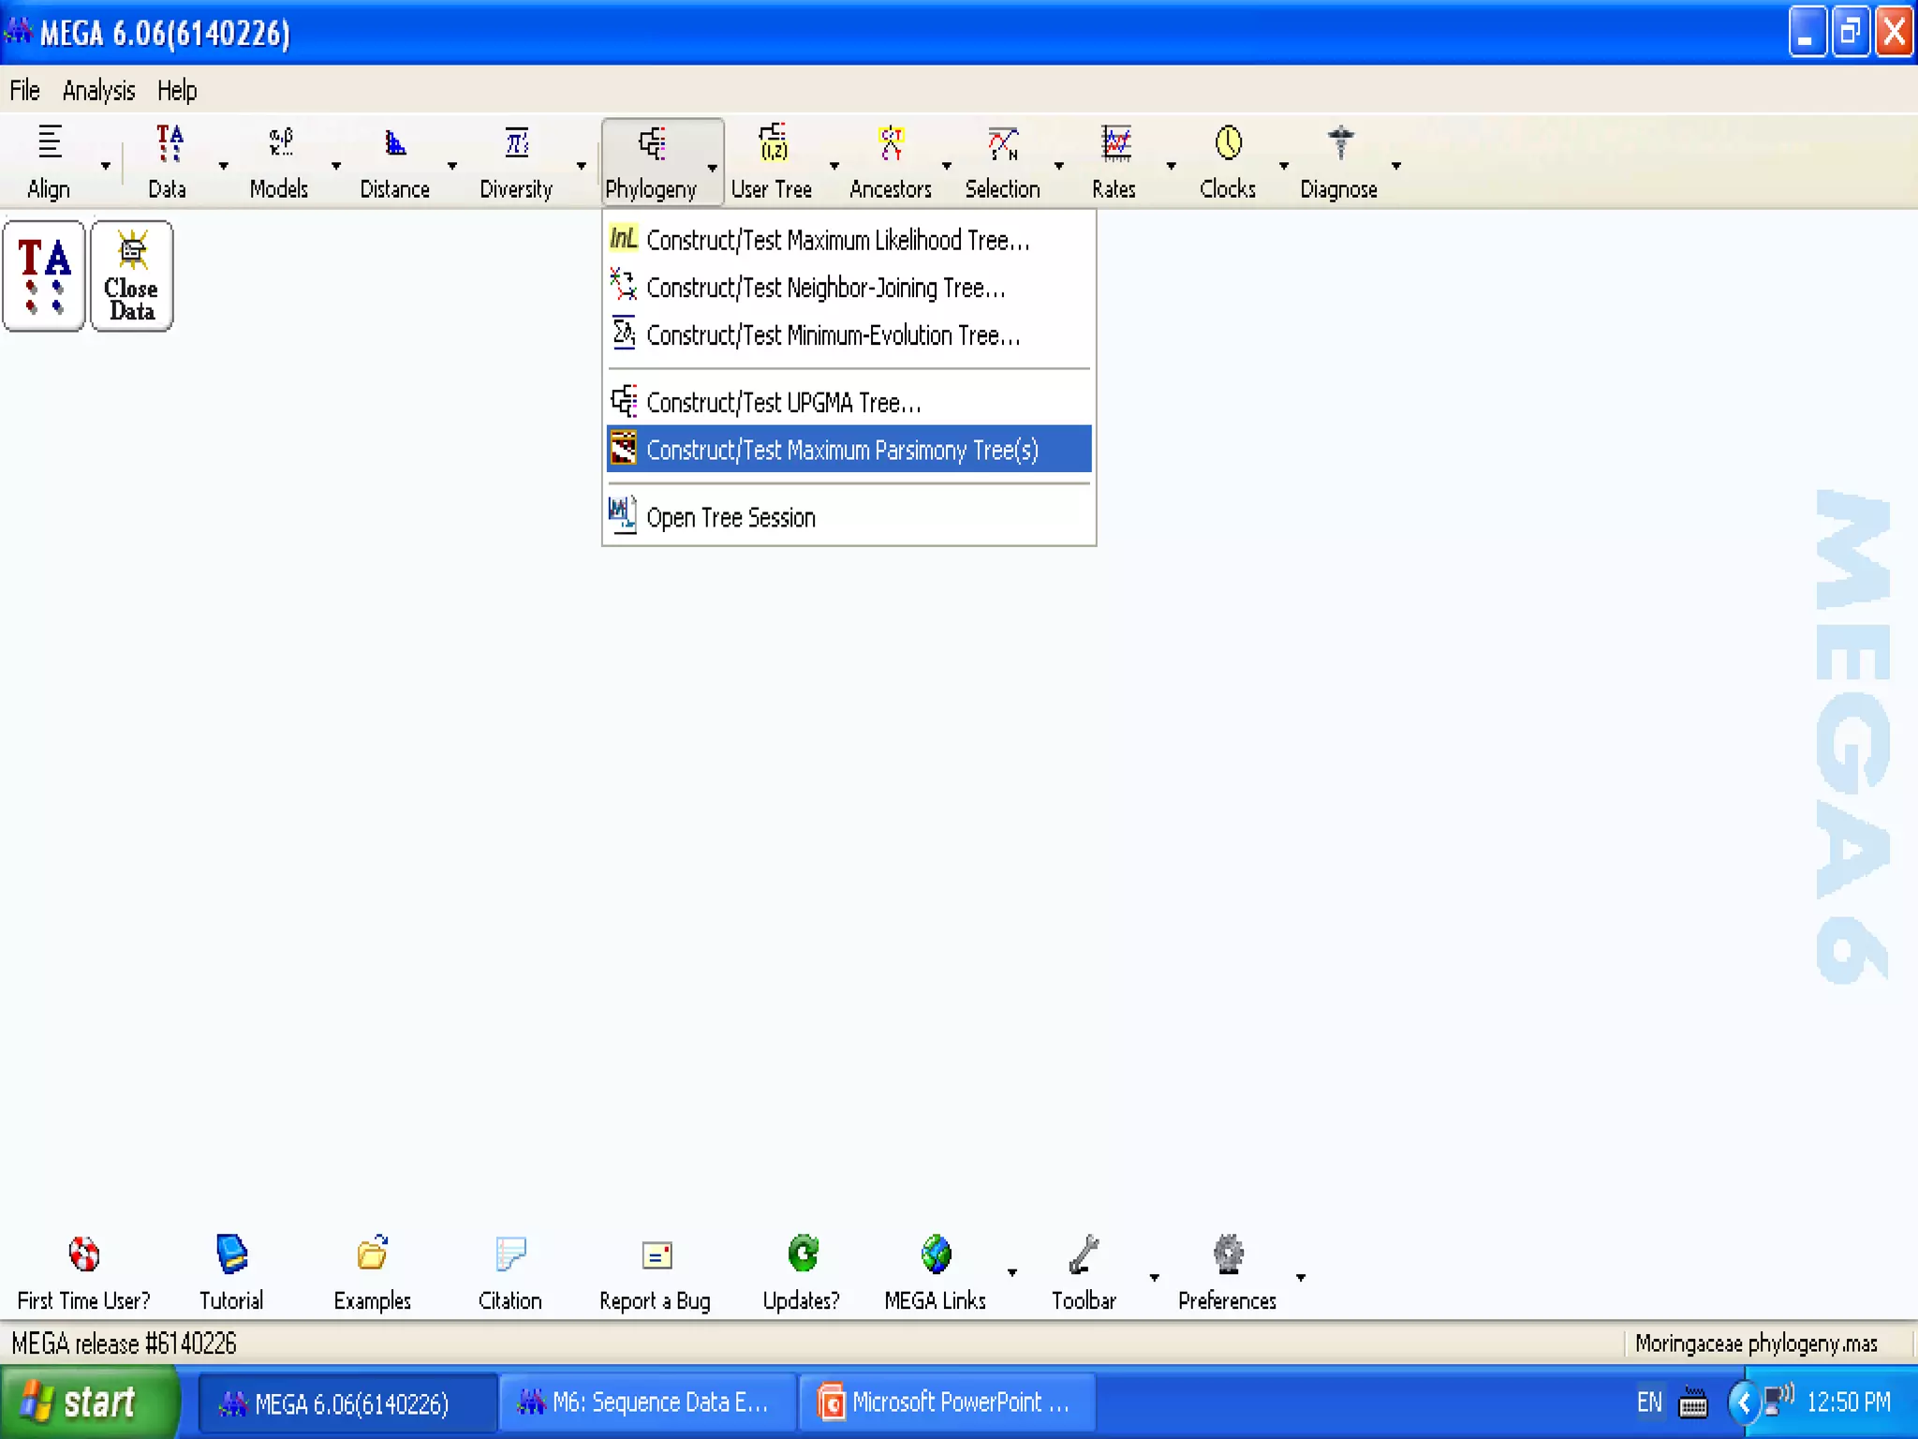The image size is (1918, 1439).
Task: Open the Analysis menu
Action: (x=98, y=91)
